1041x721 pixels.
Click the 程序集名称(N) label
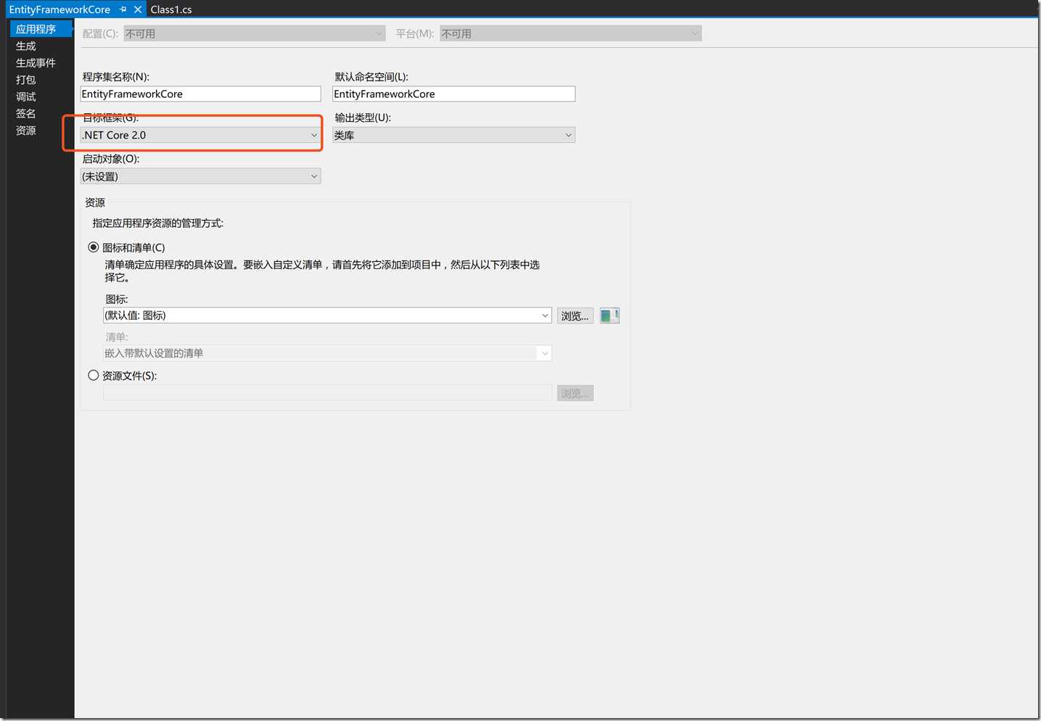pos(115,77)
